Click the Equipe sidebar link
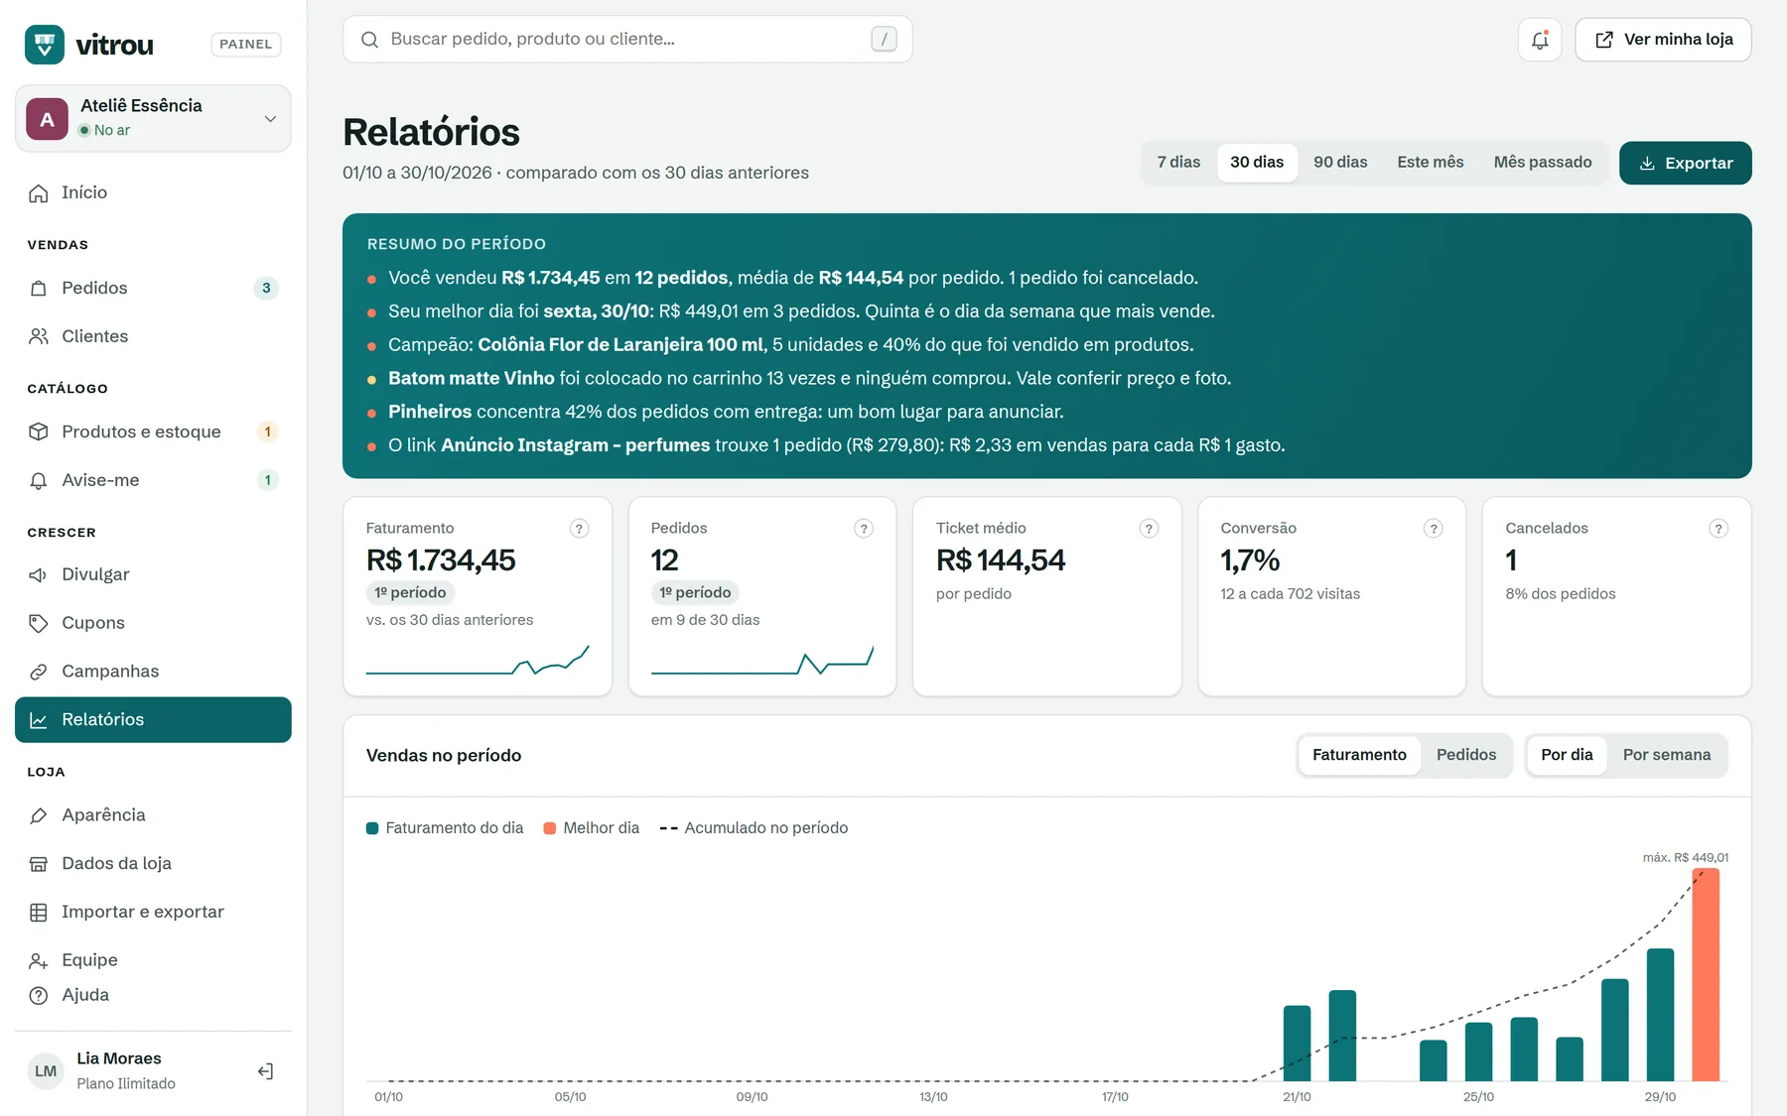Viewport: 1787px width, 1116px height. [x=153, y=960]
